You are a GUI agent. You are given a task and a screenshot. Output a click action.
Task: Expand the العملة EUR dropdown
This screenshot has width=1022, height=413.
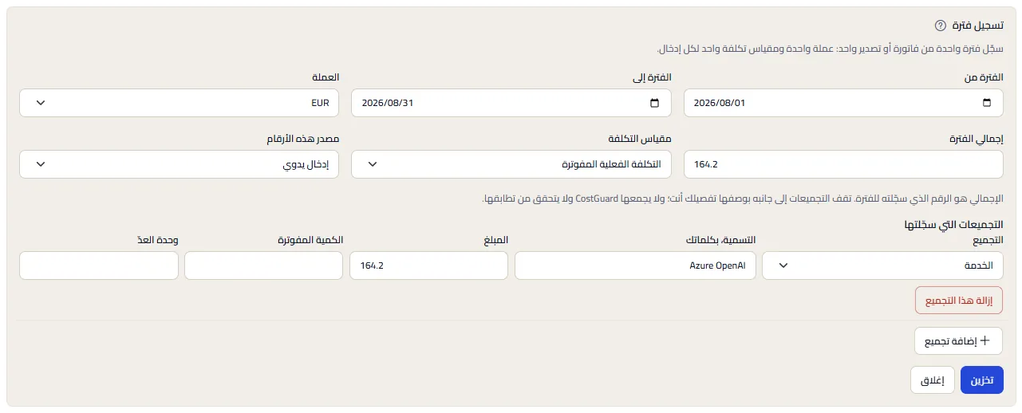180,103
